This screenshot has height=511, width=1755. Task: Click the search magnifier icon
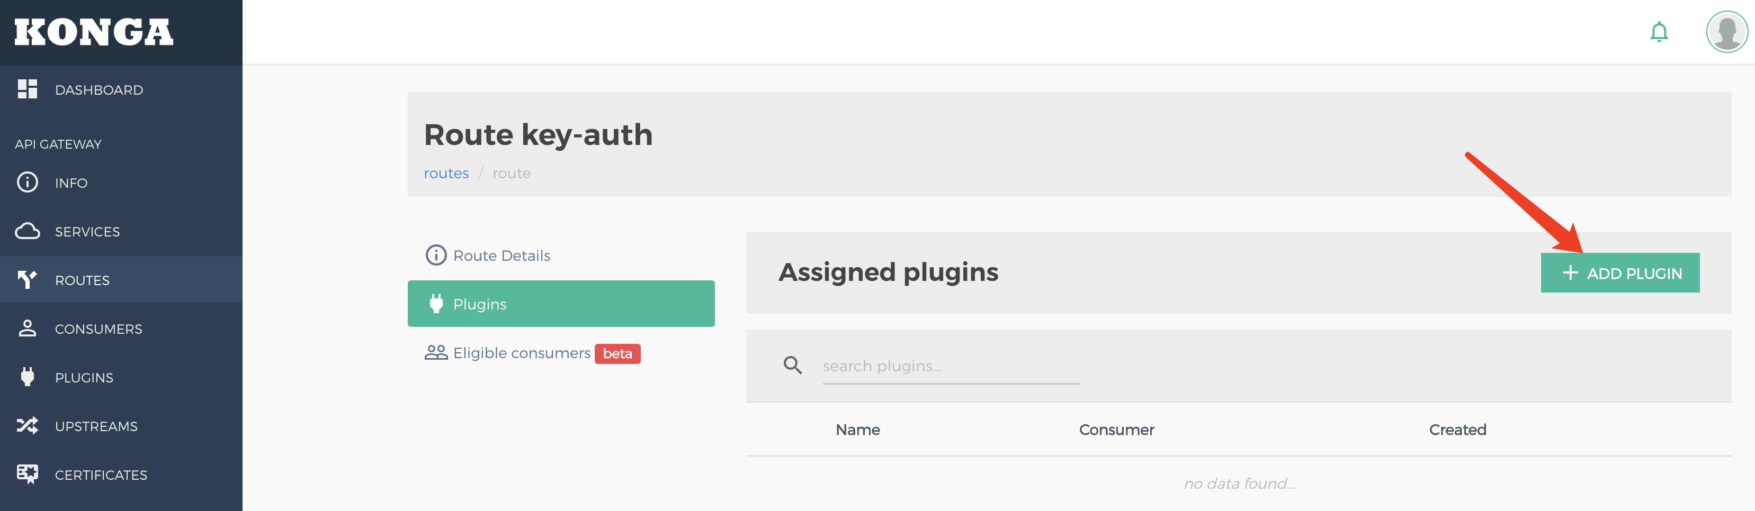click(792, 366)
